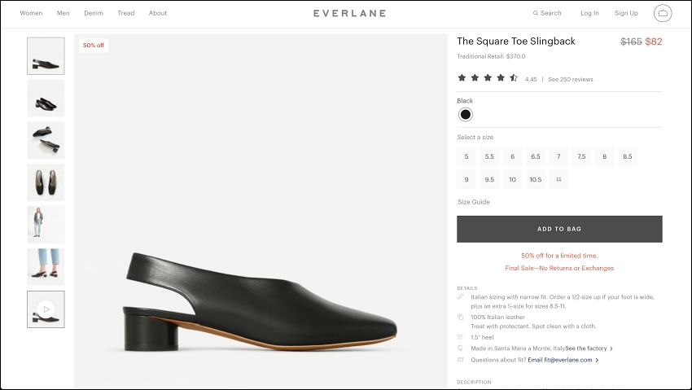The image size is (692, 390).
Task: Click the pencil icon beside Italian sizing note
Action: 460,297
